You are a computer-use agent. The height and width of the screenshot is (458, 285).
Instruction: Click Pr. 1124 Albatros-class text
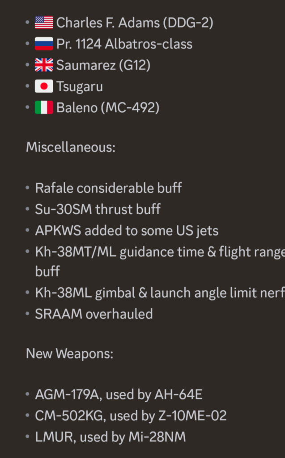tap(124, 44)
